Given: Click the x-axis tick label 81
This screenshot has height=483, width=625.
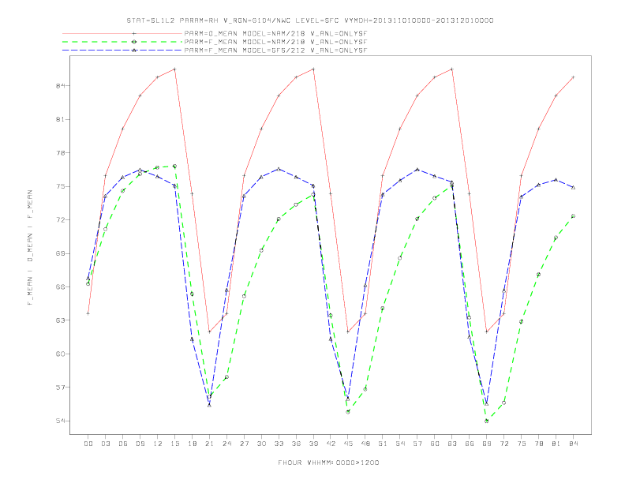Looking at the screenshot, I should tap(556, 444).
